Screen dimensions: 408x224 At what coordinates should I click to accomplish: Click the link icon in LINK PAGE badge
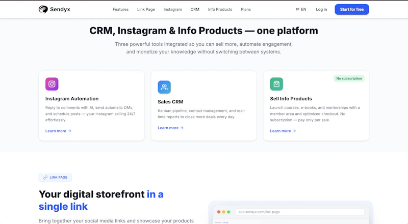[x=45, y=178]
